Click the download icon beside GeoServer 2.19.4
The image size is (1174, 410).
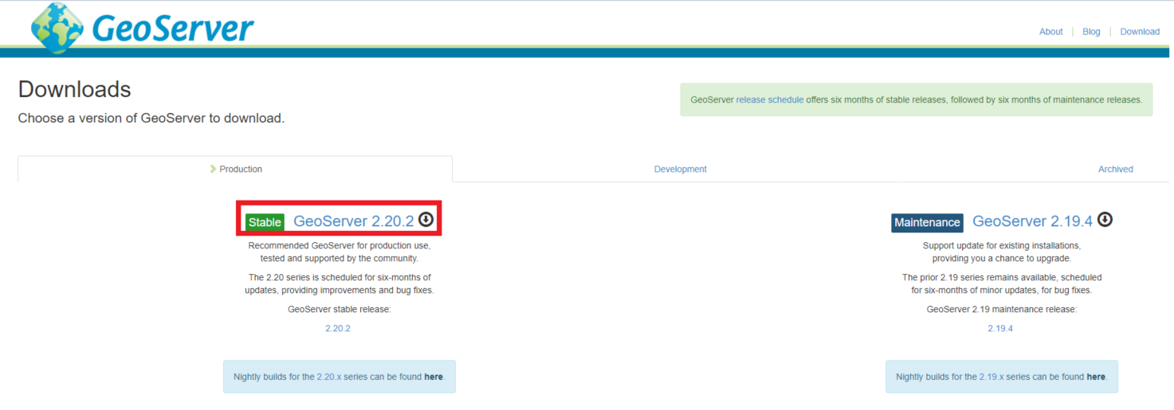coord(1105,219)
